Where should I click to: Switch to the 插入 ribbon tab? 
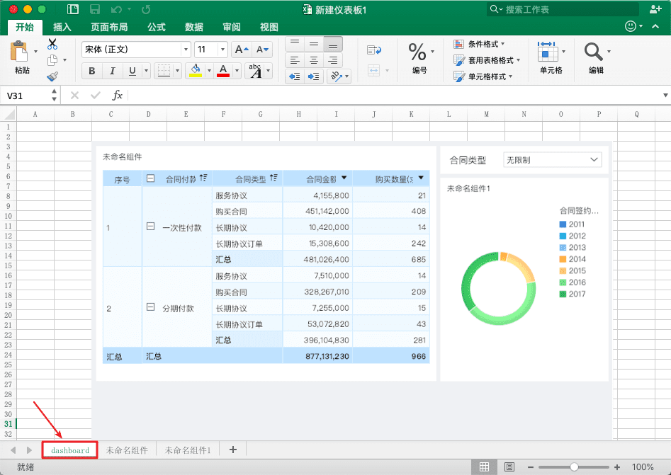click(62, 27)
